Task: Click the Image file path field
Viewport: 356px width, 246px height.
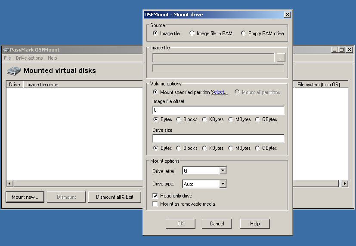Action: (214, 58)
